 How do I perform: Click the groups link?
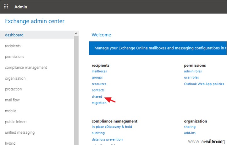click(97, 78)
